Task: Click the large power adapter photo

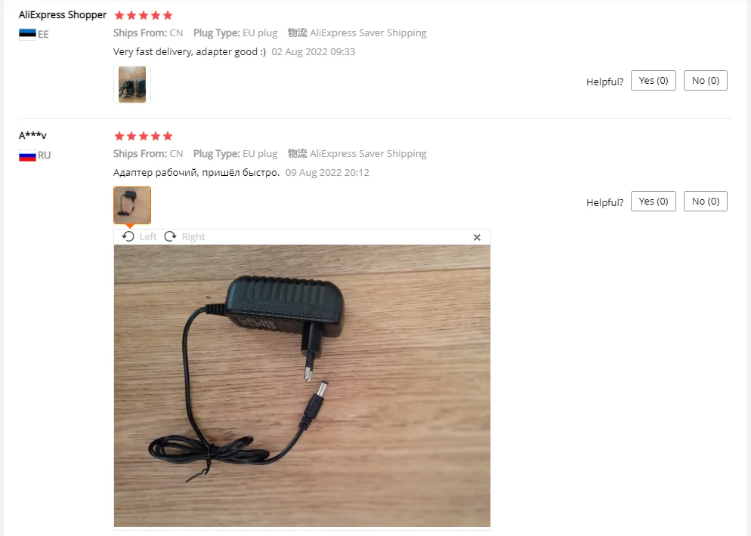Action: [x=302, y=386]
